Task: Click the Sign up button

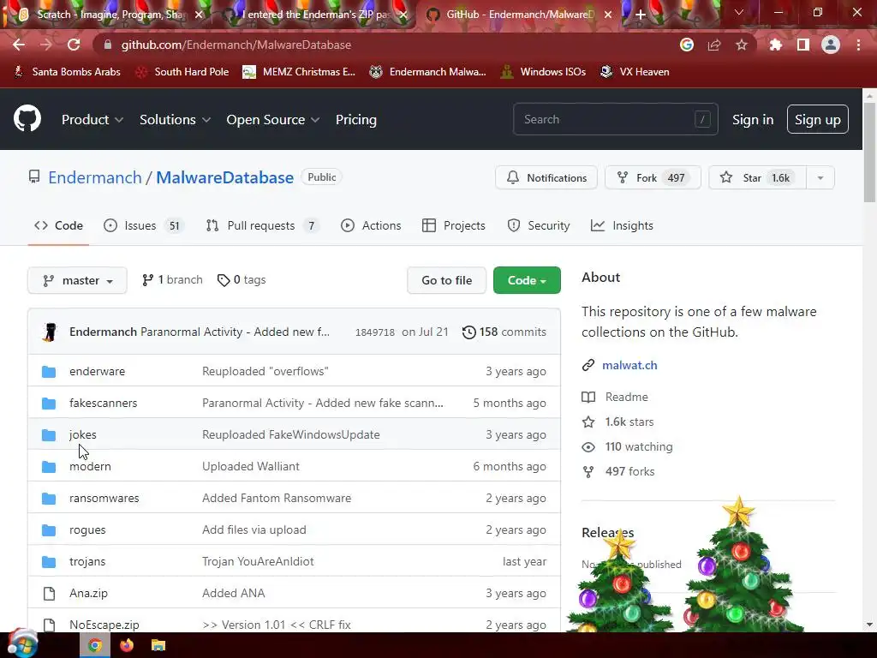Action: click(817, 119)
